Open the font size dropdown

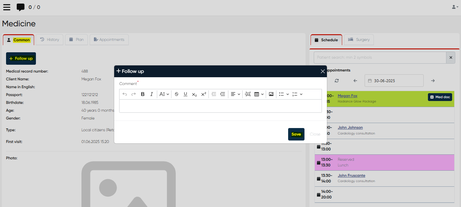coord(164,94)
